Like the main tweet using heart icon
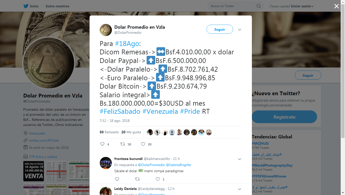 point(143,144)
